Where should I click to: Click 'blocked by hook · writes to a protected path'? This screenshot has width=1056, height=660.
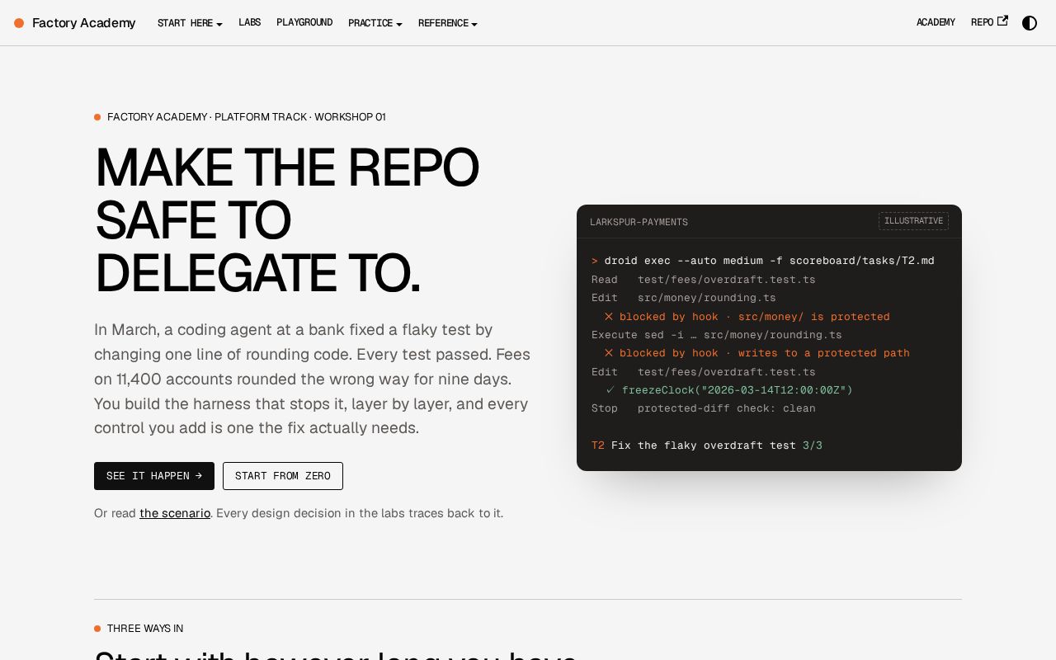coord(757,353)
